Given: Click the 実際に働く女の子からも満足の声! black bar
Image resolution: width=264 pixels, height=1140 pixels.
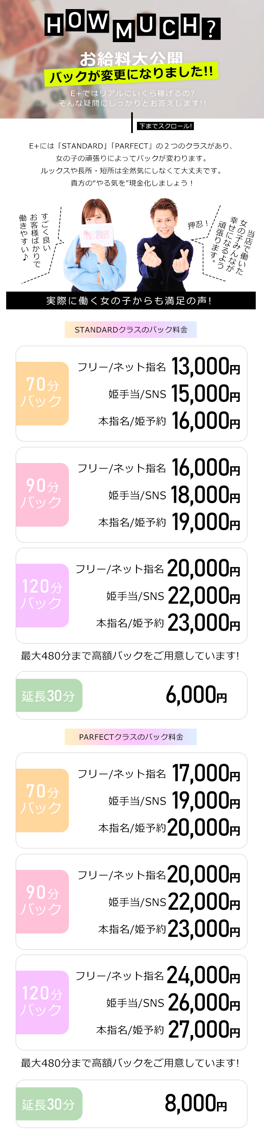Looking at the screenshot, I should point(131,301).
